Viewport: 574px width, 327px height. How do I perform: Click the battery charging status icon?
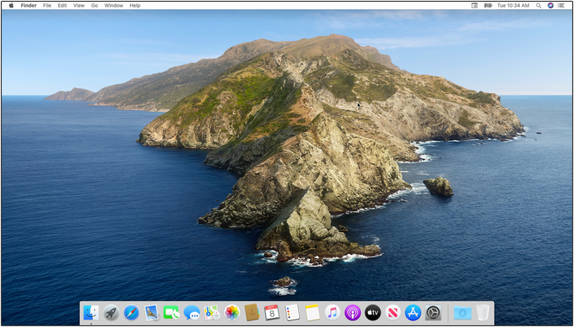pyautogui.click(x=488, y=5)
